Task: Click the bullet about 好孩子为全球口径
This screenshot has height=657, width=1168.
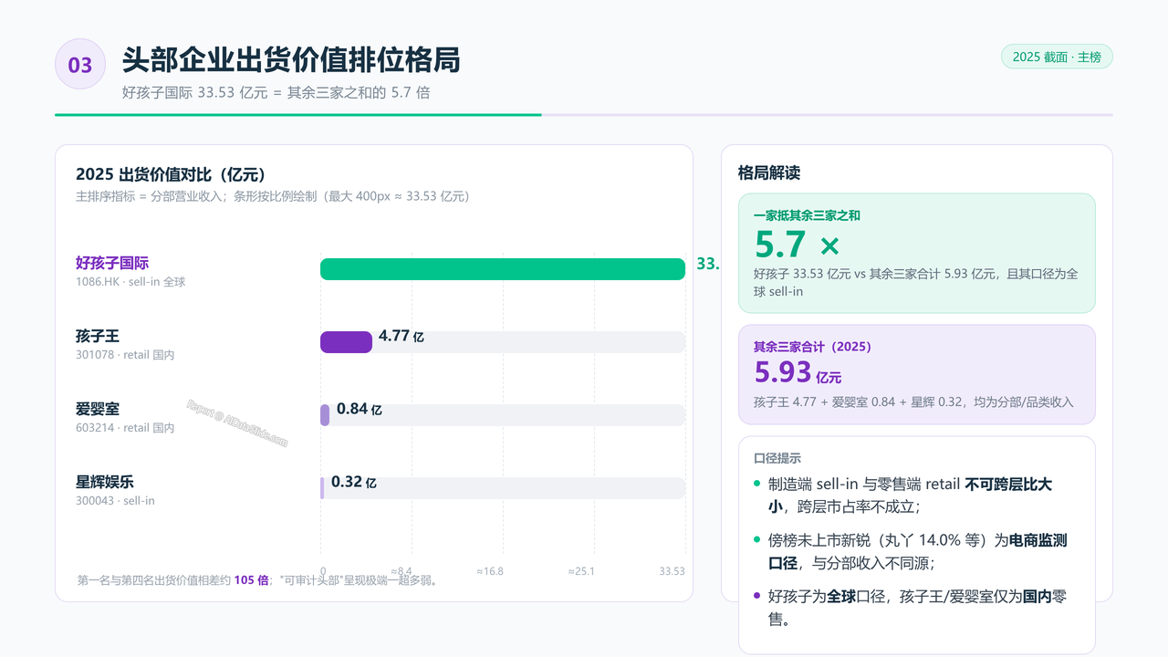Action: (916, 608)
